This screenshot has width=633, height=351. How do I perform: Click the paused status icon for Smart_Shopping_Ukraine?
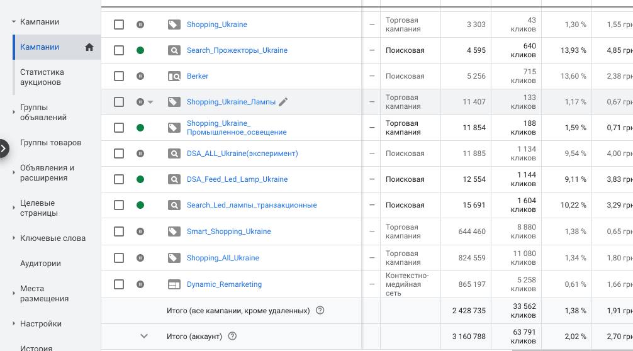[x=140, y=231]
